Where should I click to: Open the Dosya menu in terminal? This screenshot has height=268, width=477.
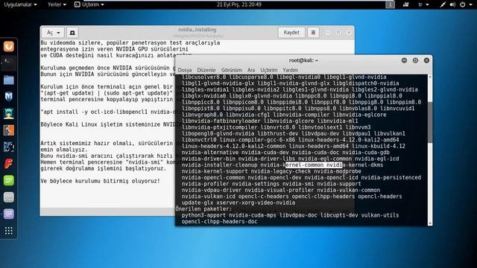click(x=185, y=70)
